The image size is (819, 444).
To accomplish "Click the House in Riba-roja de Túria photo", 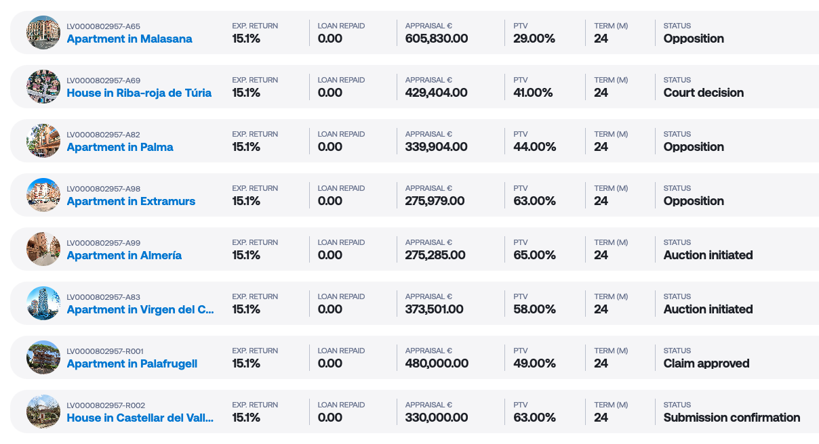I will click(43, 87).
